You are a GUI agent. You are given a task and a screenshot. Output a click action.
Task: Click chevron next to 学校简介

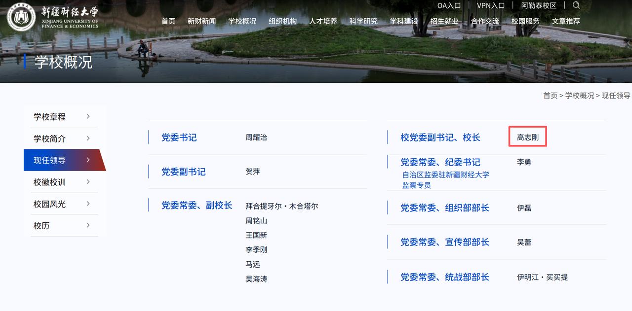point(88,138)
